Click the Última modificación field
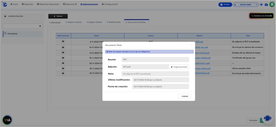Screen dimensions: 276x127 tap(161, 80)
